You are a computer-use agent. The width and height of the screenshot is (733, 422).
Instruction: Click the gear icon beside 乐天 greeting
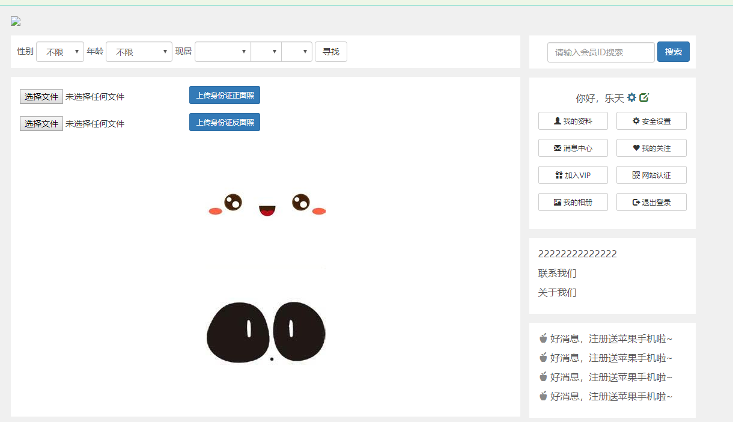point(631,97)
